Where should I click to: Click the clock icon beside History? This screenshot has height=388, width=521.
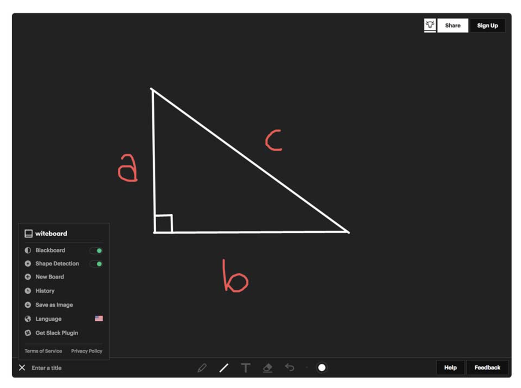click(x=27, y=290)
